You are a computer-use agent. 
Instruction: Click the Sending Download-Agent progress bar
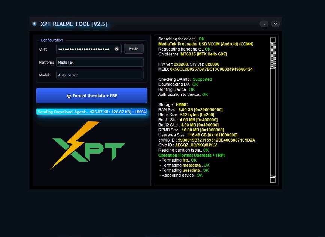tap(91, 112)
